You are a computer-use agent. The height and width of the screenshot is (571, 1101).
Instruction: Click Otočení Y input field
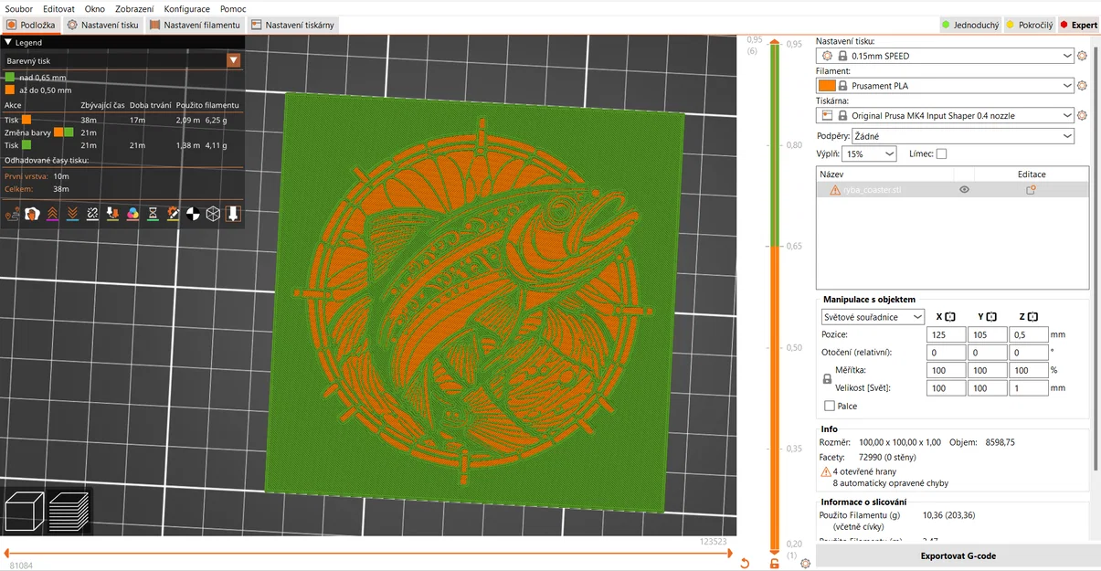tap(987, 353)
